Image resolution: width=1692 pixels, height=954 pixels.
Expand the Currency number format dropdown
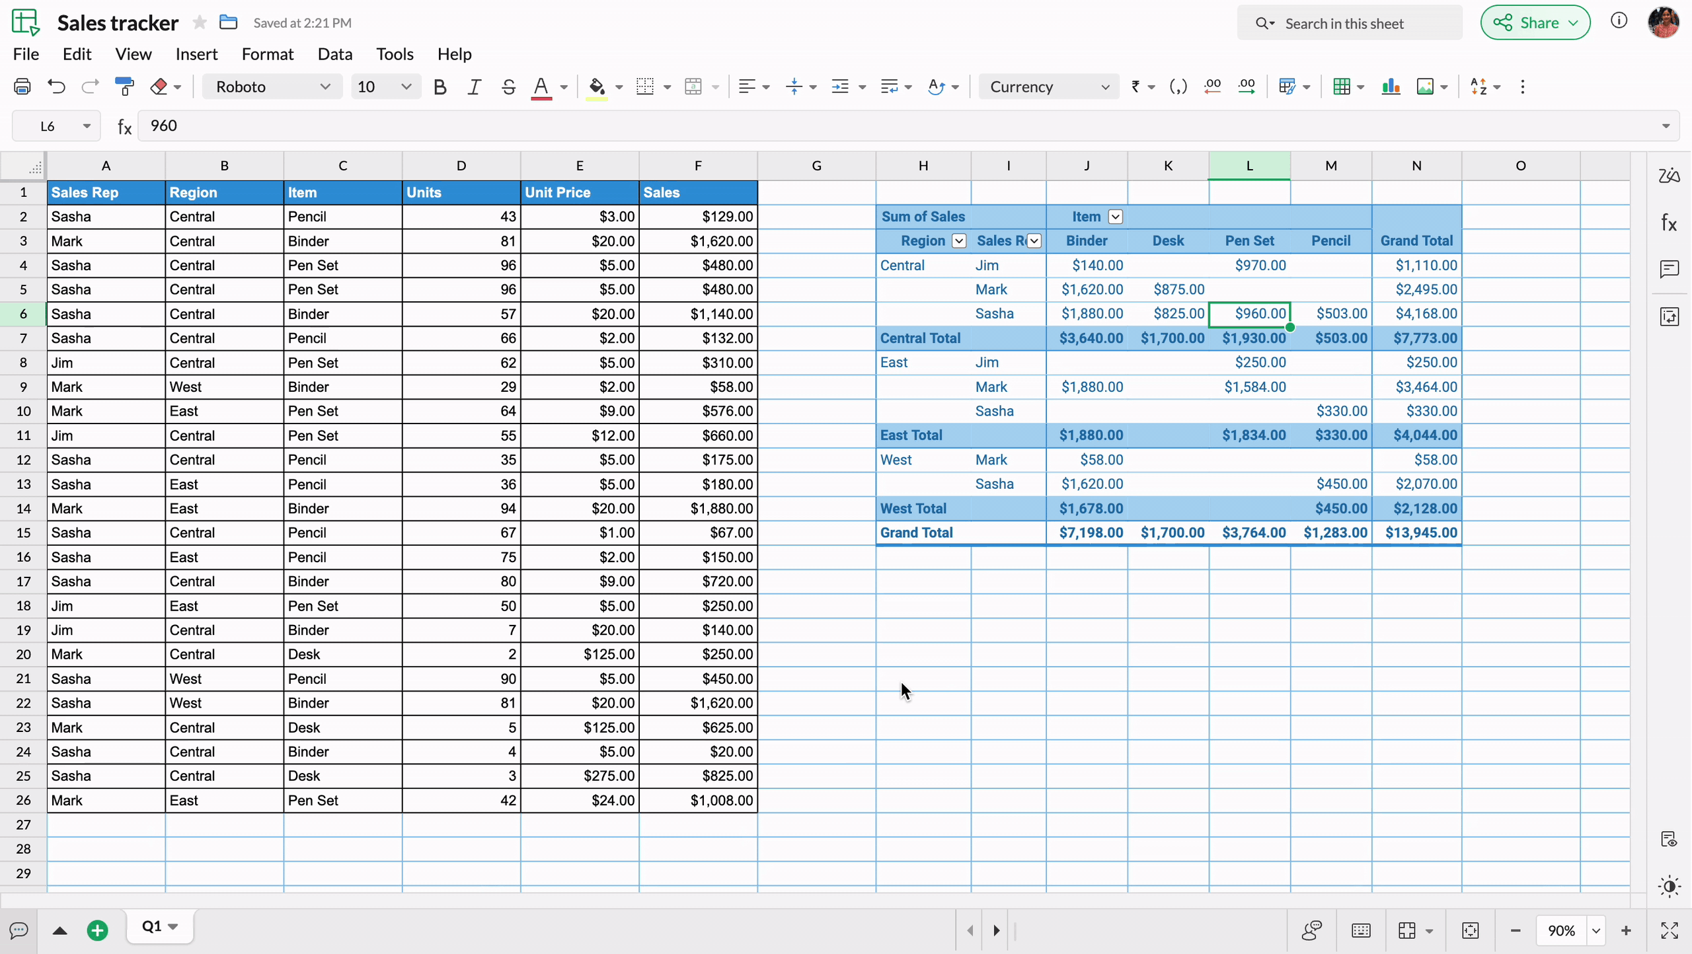pyautogui.click(x=1048, y=87)
